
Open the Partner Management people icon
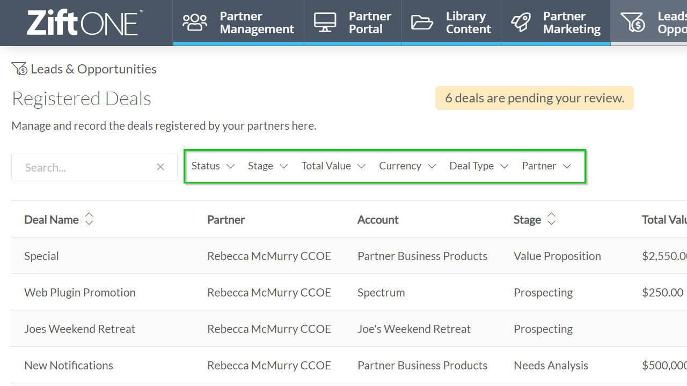[195, 23]
